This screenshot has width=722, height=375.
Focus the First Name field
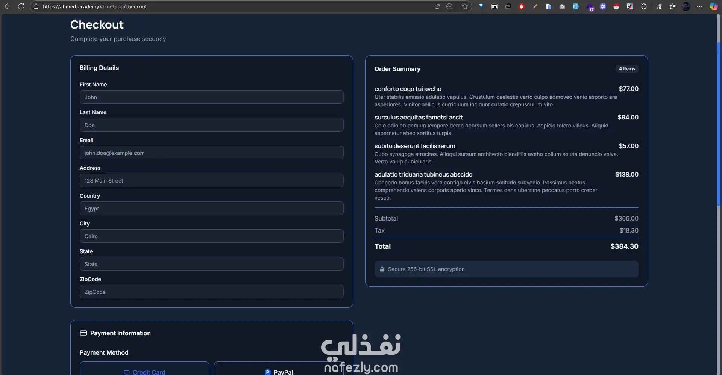[x=212, y=97]
